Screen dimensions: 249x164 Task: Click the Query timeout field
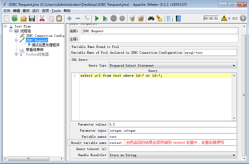[x=173, y=149]
